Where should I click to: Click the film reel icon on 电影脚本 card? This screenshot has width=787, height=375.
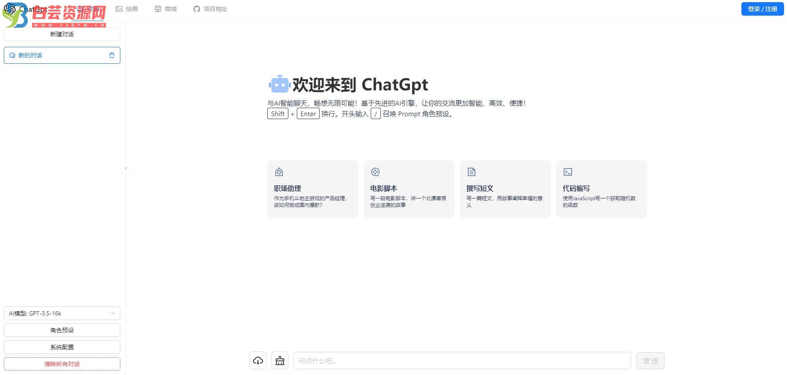[x=375, y=172]
